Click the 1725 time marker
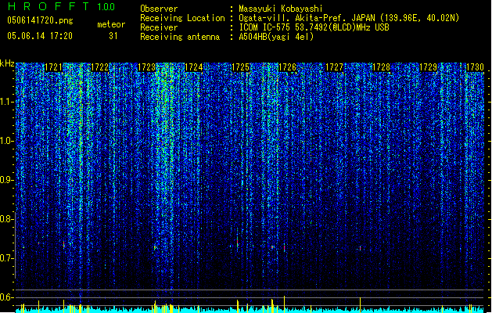The height and width of the screenshot is (313, 492). point(240,67)
